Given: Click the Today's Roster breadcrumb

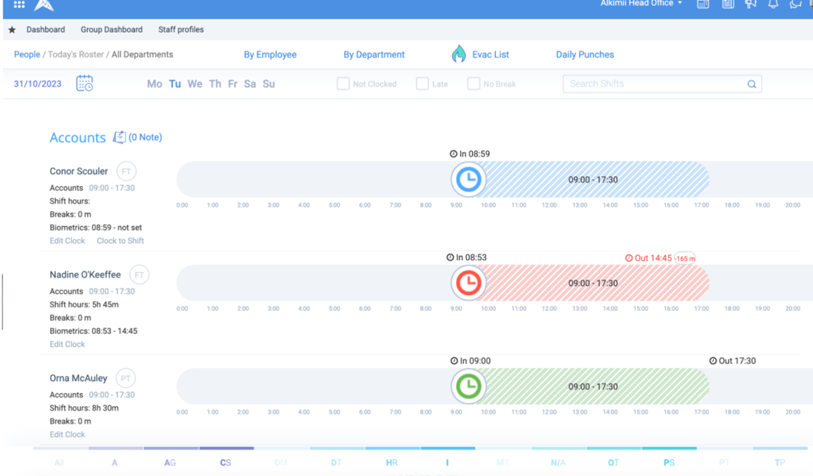Looking at the screenshot, I should tap(76, 54).
